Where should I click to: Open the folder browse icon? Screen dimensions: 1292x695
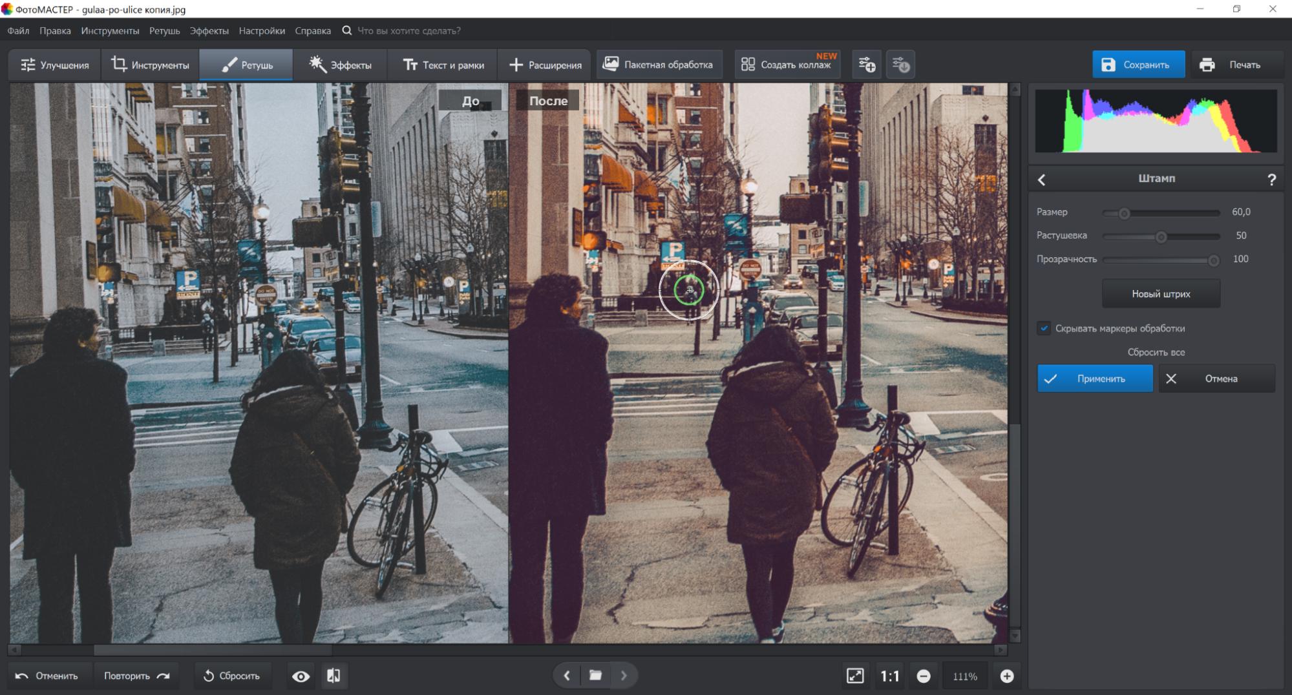(595, 676)
